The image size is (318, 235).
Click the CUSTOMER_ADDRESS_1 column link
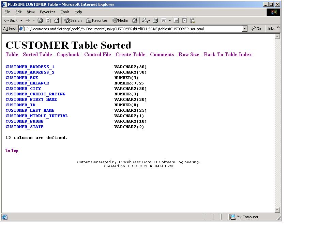click(x=30, y=67)
